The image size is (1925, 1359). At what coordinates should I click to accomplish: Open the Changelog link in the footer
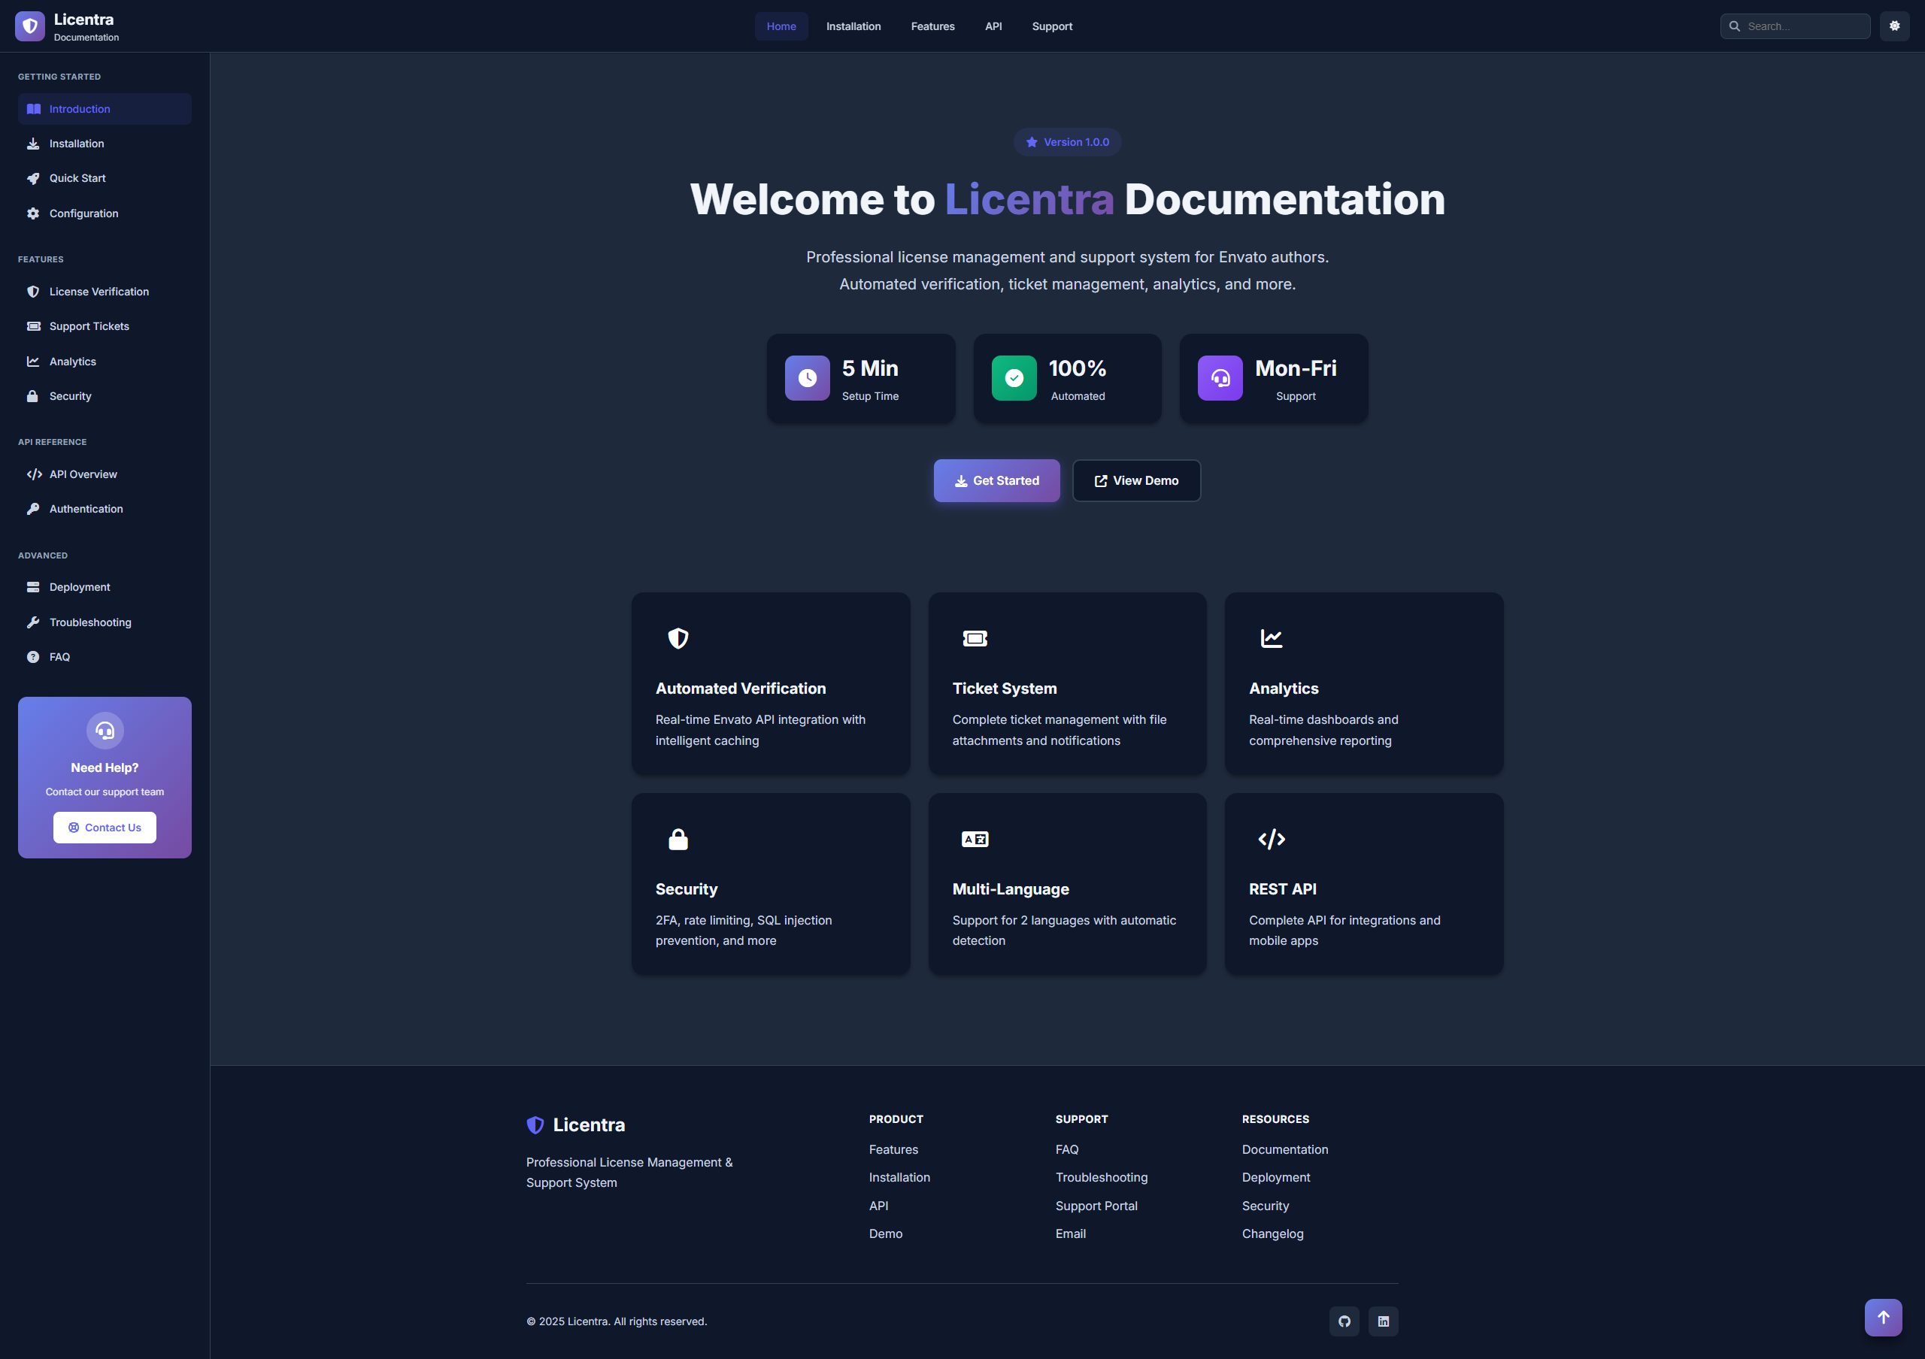pos(1272,1233)
